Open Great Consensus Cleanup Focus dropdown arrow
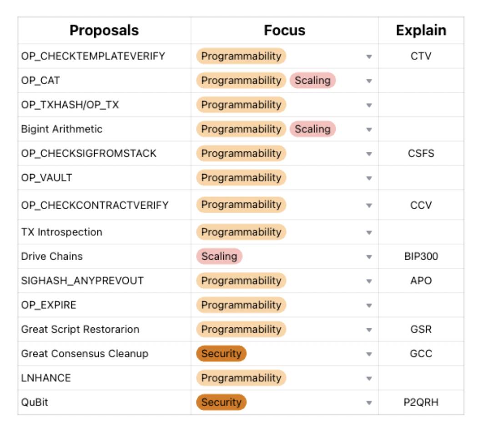Screen dimensions: 493x431 (369, 354)
